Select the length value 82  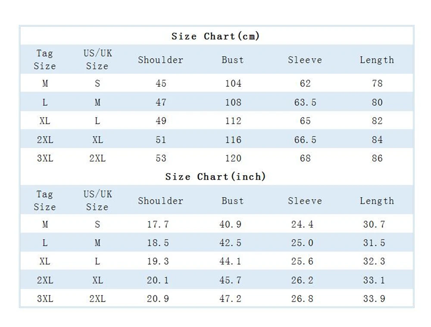[x=377, y=121]
